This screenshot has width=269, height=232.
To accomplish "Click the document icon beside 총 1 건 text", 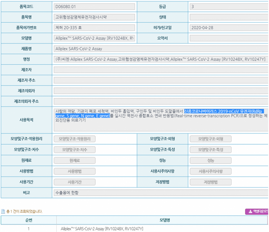I will [3, 211].
